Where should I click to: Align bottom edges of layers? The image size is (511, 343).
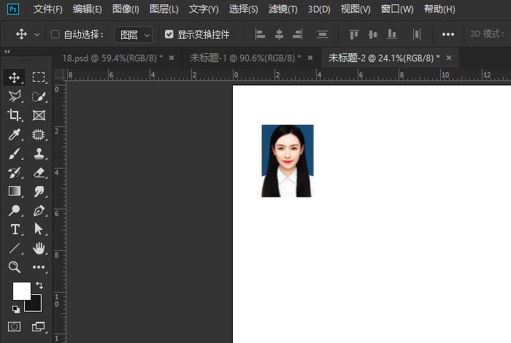[x=392, y=34]
